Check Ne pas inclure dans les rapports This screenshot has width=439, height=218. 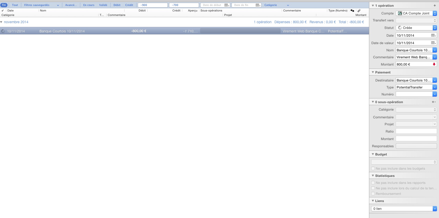pyautogui.click(x=373, y=183)
